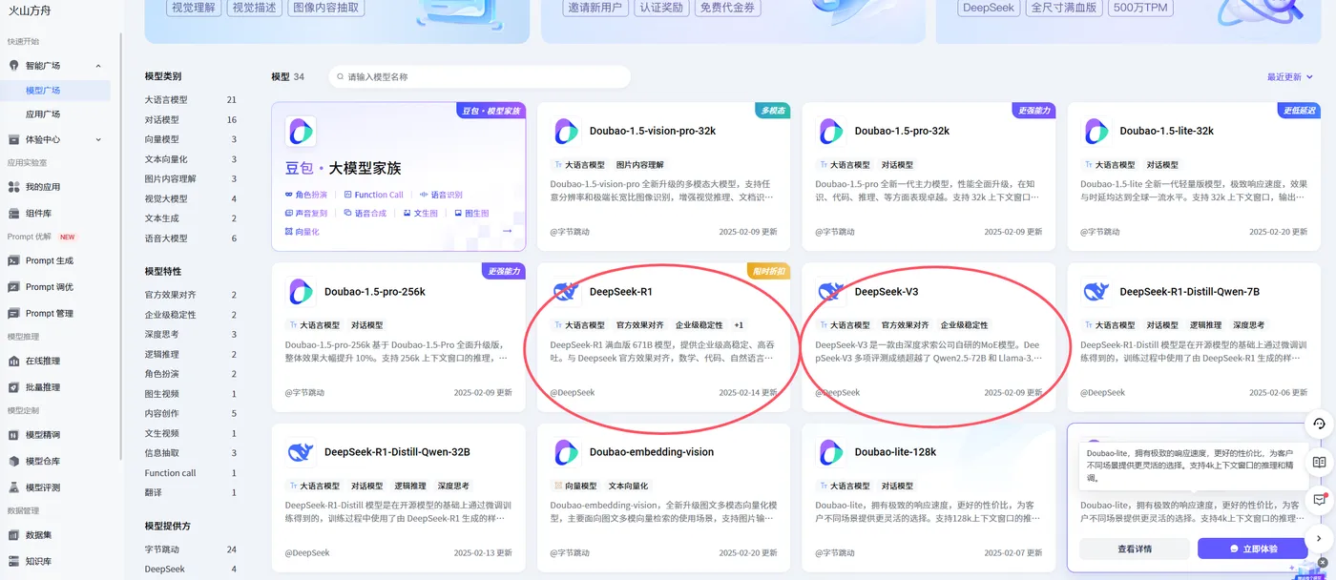The height and width of the screenshot is (580, 1336).
Task: Expand the floating toolbar chevron arrow
Action: (1319, 539)
